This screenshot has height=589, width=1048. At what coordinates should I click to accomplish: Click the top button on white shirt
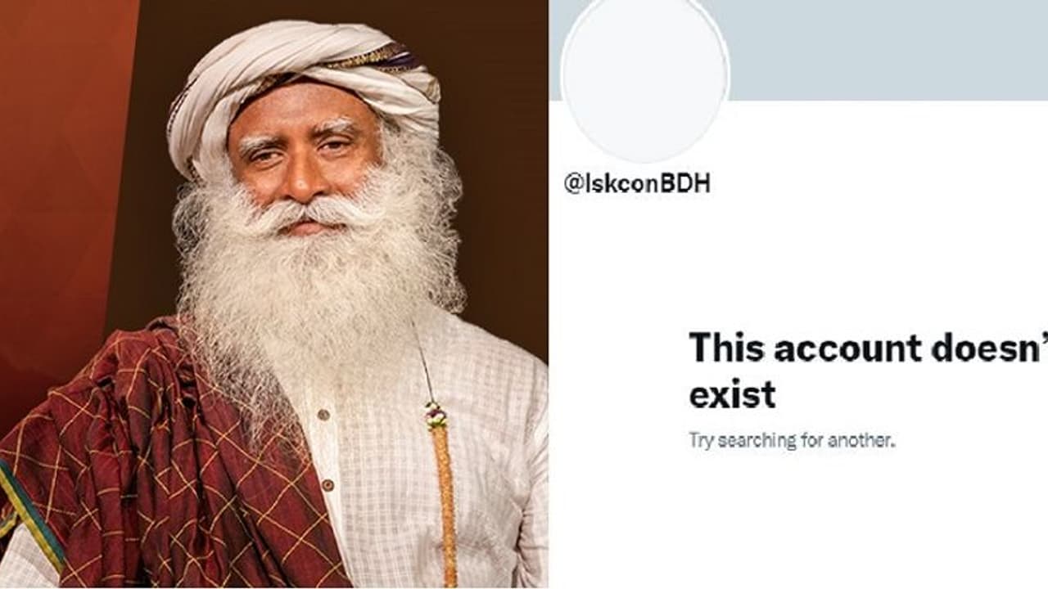pos(322,415)
